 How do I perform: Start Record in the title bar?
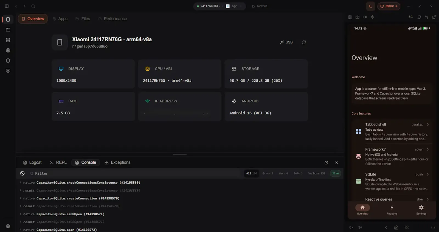260,6
